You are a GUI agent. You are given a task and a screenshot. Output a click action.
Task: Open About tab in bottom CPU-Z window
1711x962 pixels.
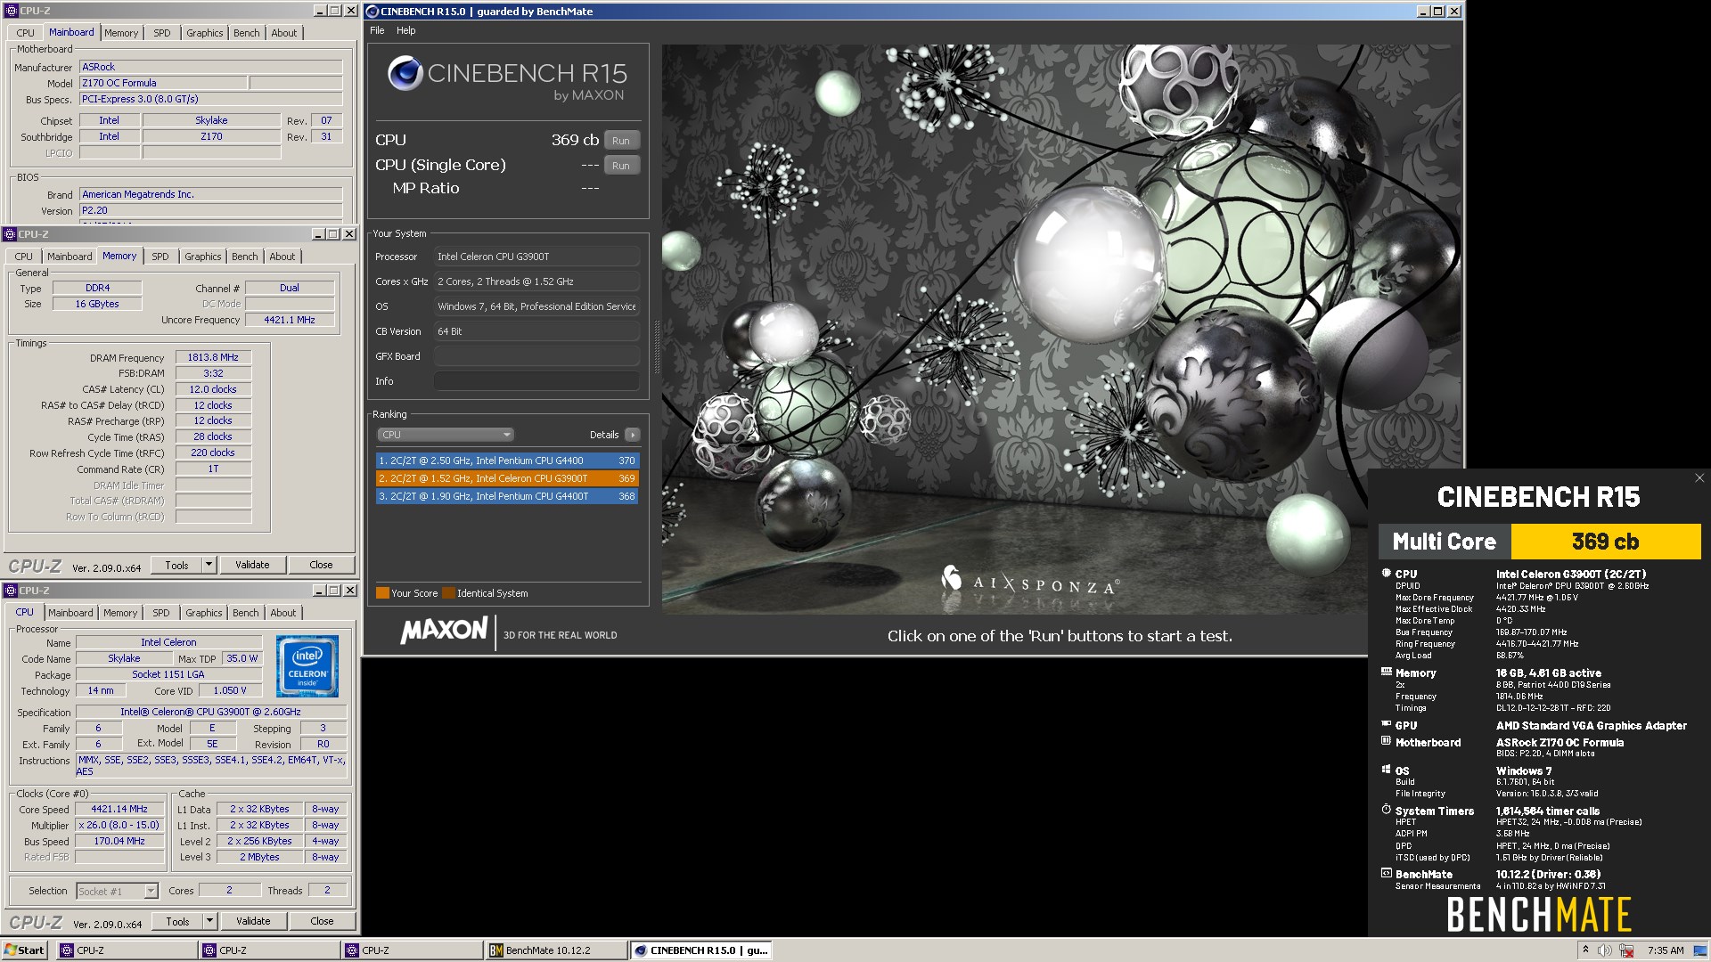coord(283,613)
